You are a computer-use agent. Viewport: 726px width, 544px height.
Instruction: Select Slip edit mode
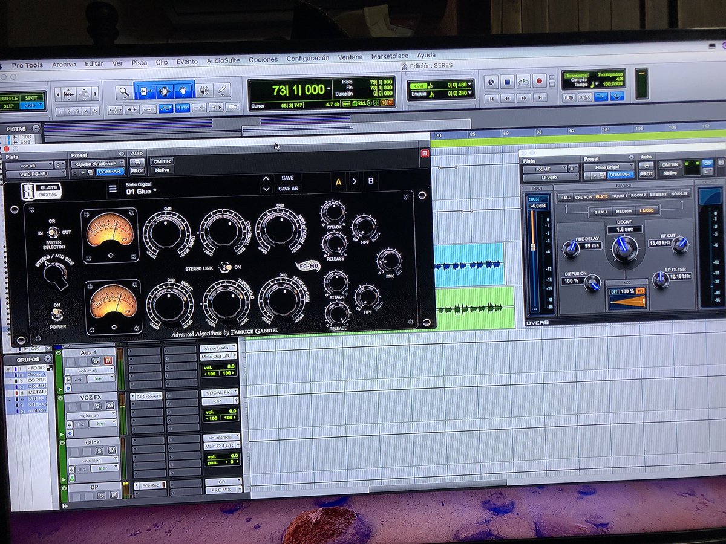pos(8,106)
